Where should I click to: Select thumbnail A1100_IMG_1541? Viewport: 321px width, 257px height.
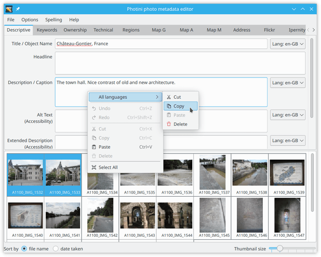(63, 218)
